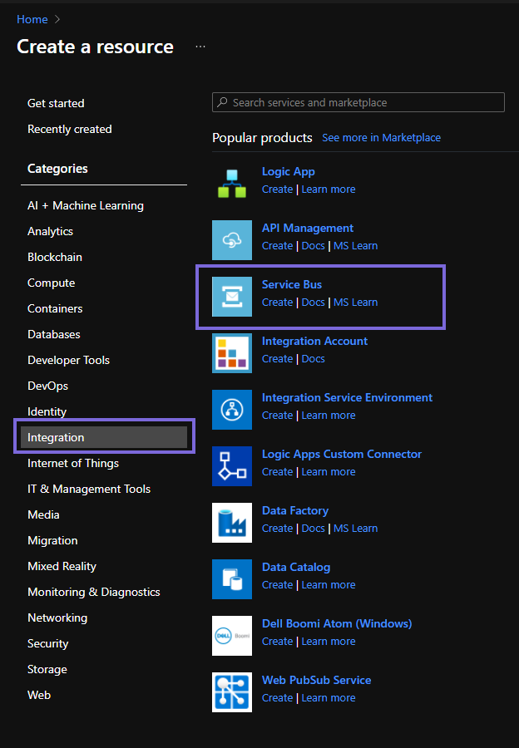Click Create under Logic App

click(278, 189)
